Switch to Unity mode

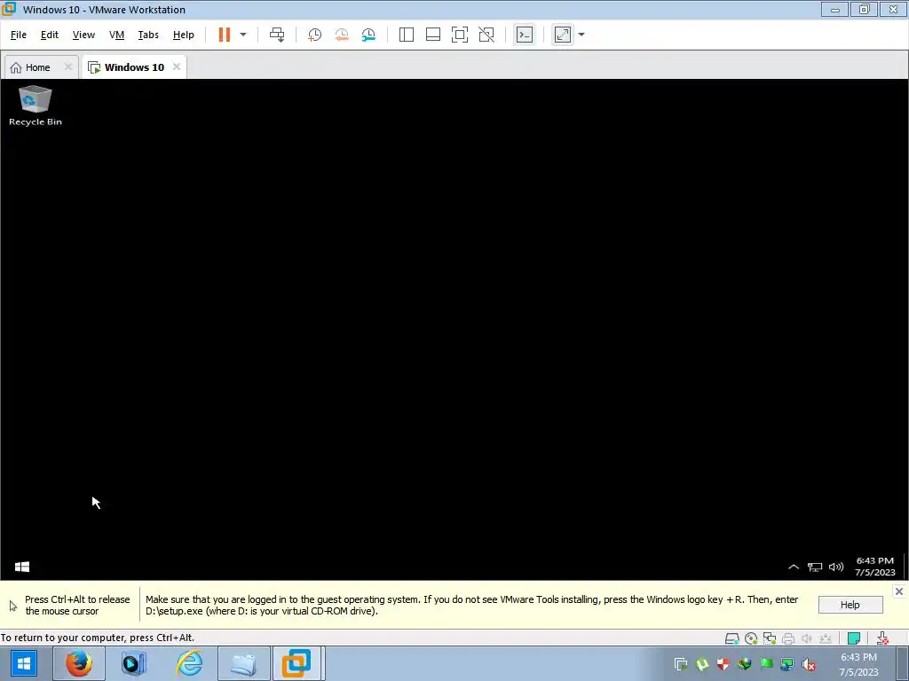pos(486,35)
